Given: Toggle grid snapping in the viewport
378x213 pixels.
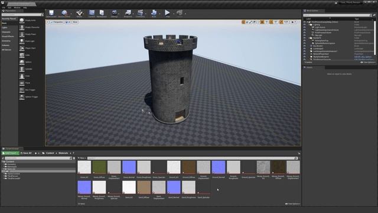Looking at the screenshot, I should [262, 22].
